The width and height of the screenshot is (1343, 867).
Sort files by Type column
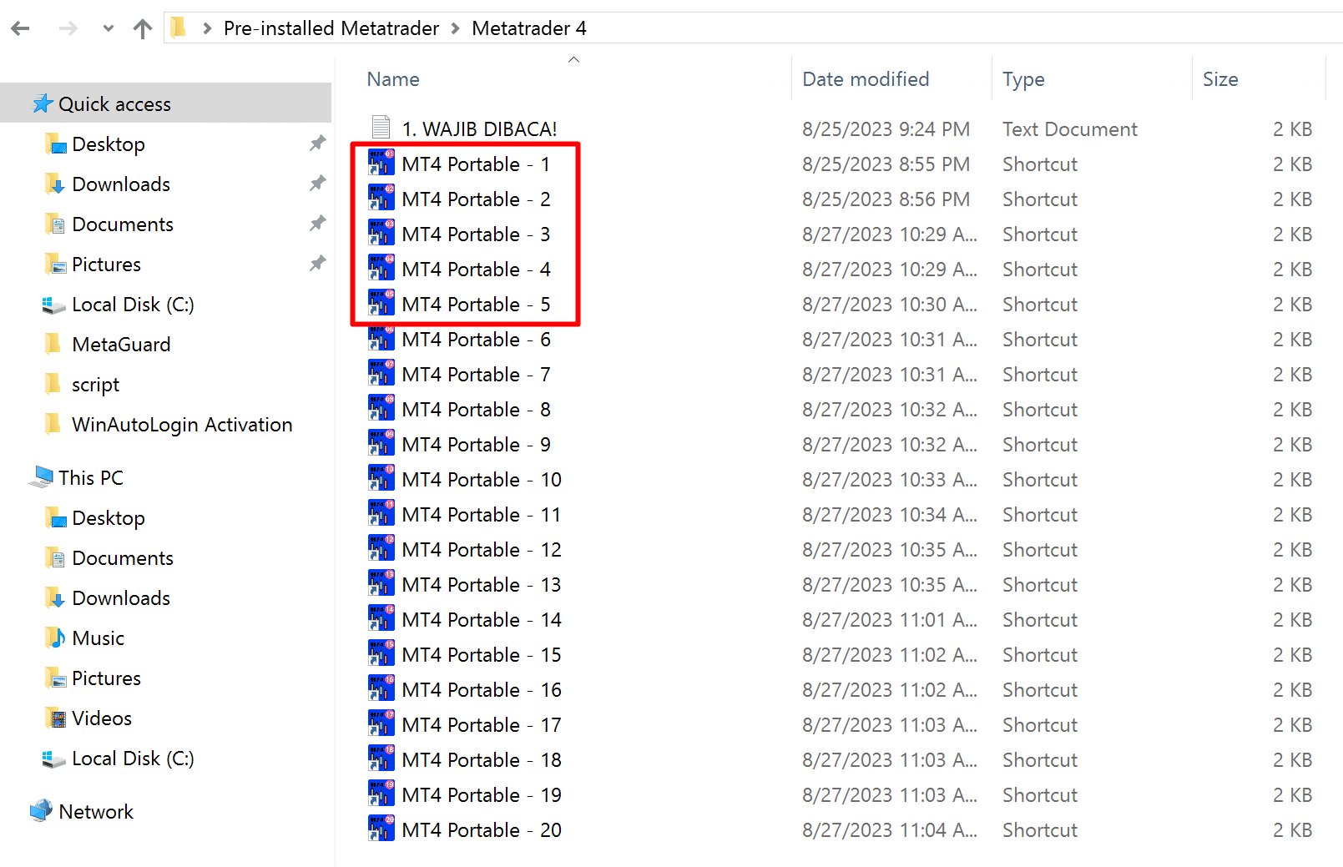click(x=1023, y=79)
